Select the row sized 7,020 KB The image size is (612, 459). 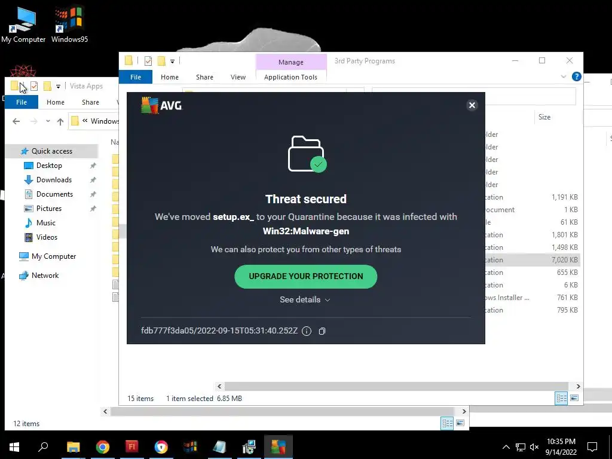[x=532, y=259]
